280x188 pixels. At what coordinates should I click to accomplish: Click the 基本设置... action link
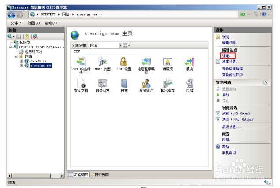[x=231, y=62]
